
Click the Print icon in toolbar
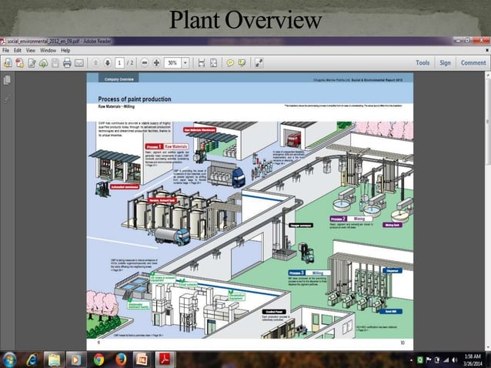click(x=67, y=62)
